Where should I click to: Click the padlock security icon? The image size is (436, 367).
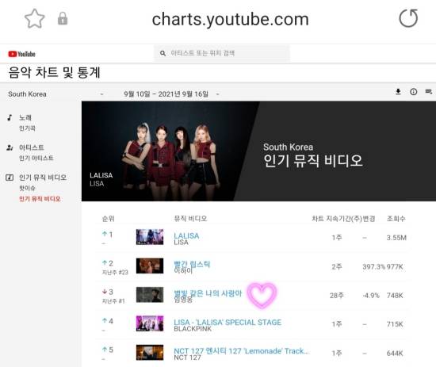tap(63, 19)
